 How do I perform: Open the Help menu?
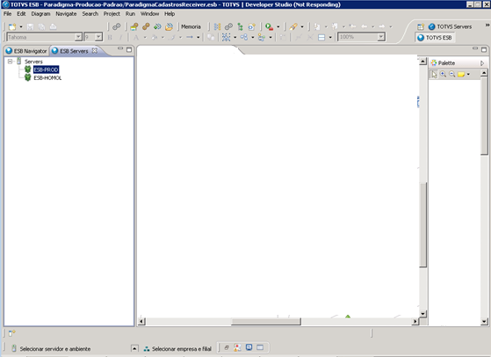point(170,14)
